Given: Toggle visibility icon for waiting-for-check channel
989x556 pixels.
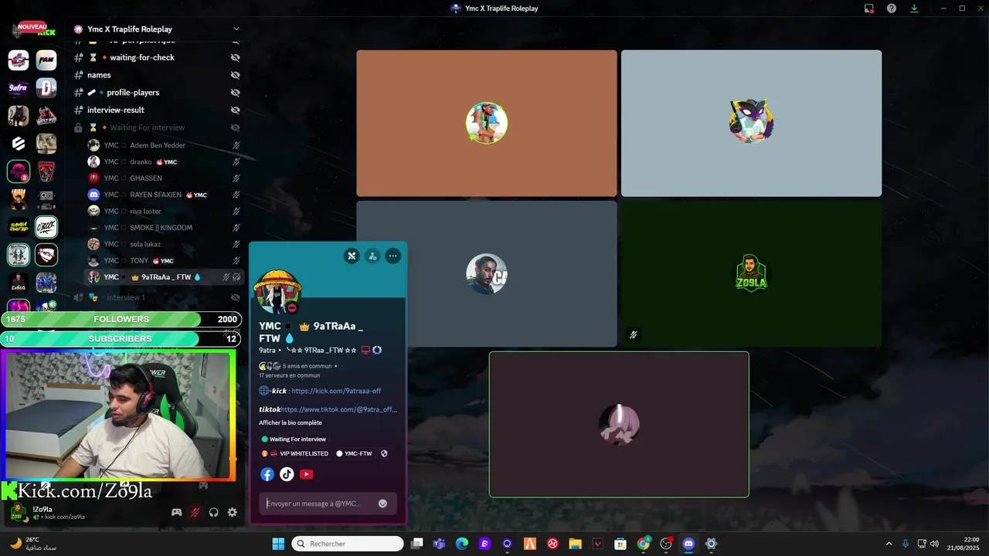Looking at the screenshot, I should click(x=235, y=57).
